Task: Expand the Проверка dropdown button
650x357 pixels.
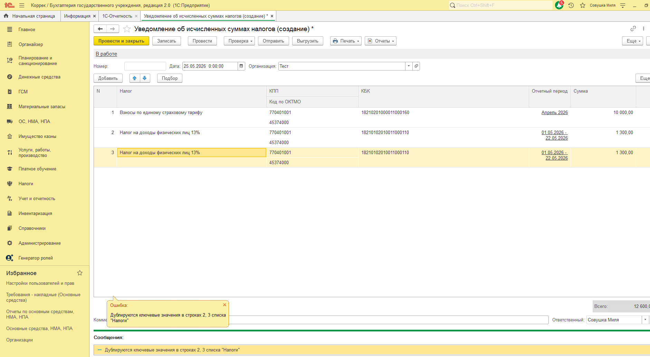Action: (239, 41)
